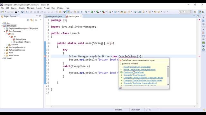This screenshot has width=206, height=115.
Task: Collapse the main method fold on line 8
Action: click(x=50, y=43)
